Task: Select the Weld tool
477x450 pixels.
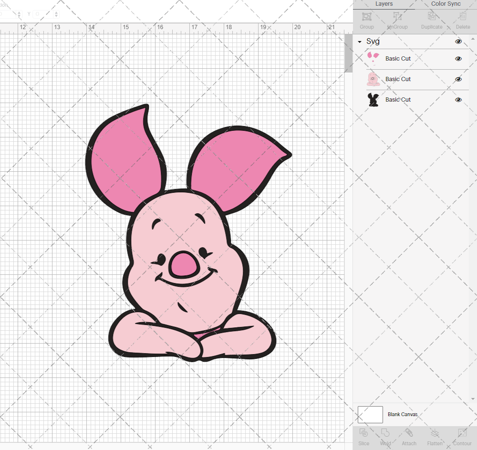Action: (385, 433)
